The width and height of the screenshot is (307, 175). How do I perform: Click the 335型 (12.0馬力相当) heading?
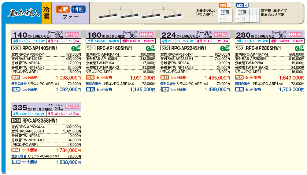coord(32,108)
